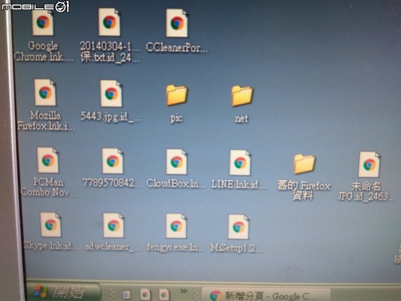Select the adwcleaner_ file icon
The height and width of the screenshot is (301, 401).
pyautogui.click(x=114, y=226)
